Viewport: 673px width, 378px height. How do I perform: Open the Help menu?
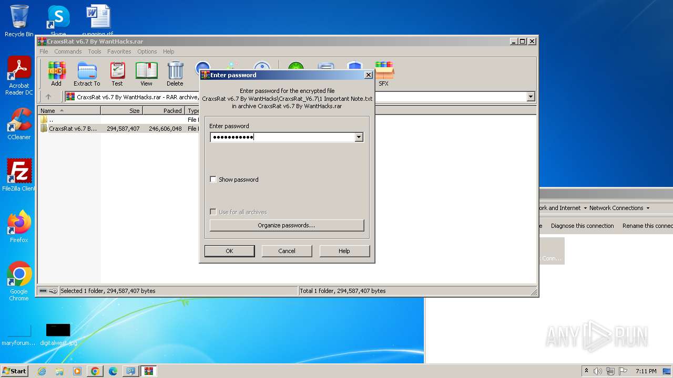point(168,51)
